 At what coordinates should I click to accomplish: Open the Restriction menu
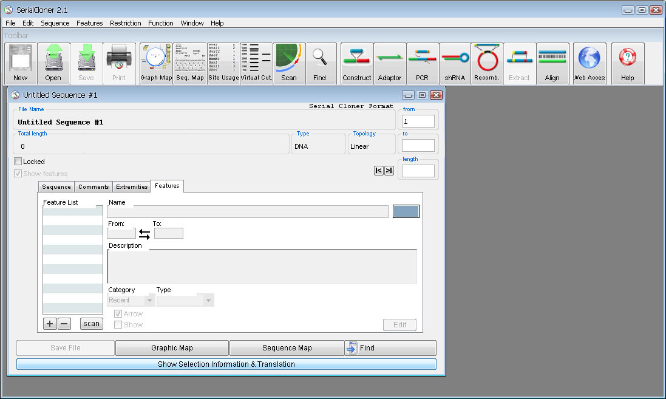[x=125, y=23]
